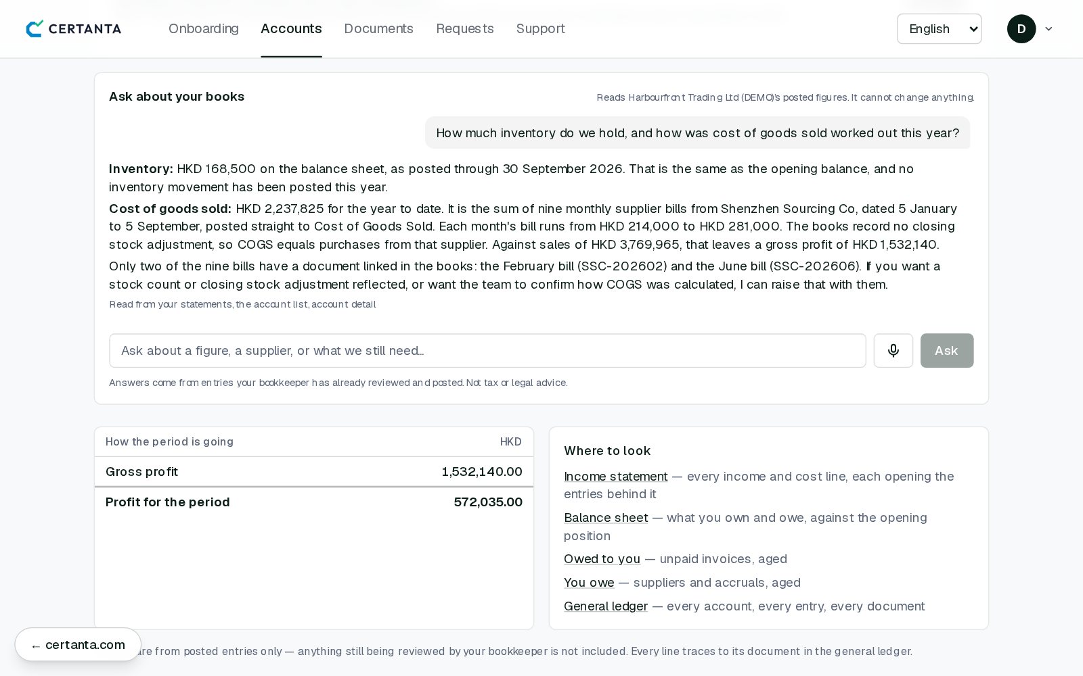
Task: Click the 'Cost of goods sold:' bold label
Action: (x=170, y=209)
